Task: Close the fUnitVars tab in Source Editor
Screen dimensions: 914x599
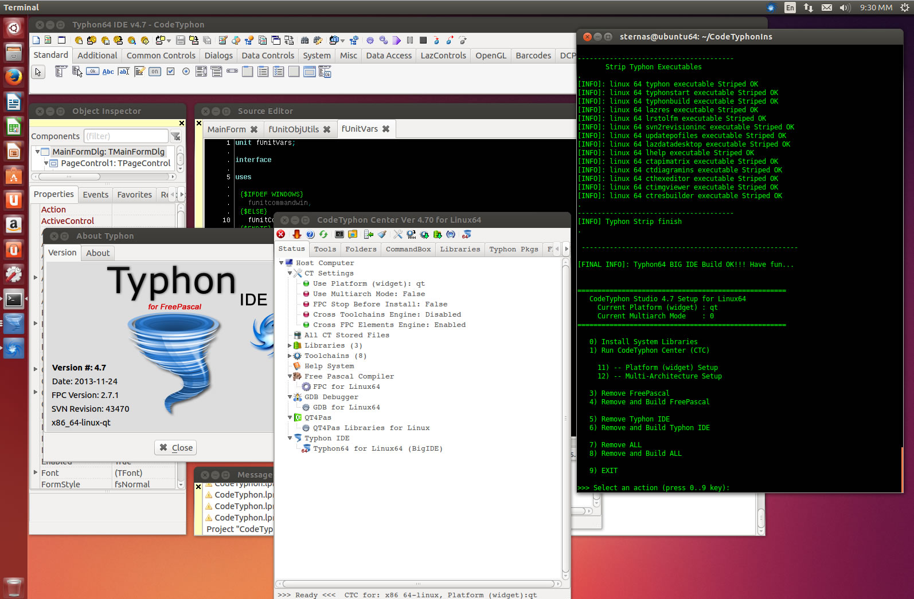Action: (x=386, y=129)
